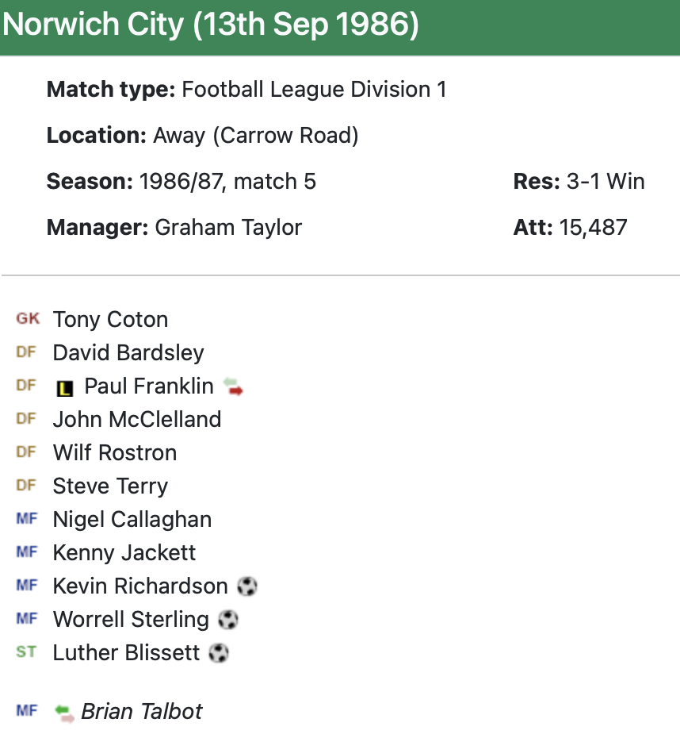Click the MF badge beside Brian Talbot
The width and height of the screenshot is (680, 738).
tap(27, 711)
